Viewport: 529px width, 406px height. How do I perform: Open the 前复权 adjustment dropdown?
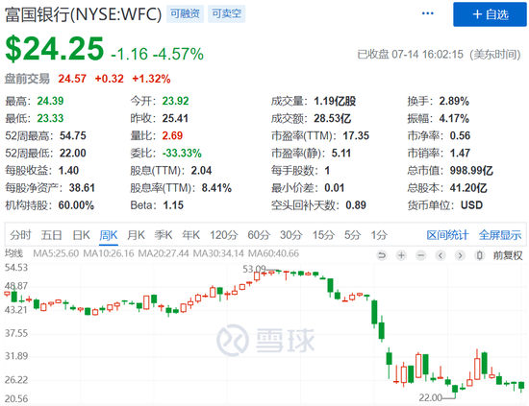point(508,255)
